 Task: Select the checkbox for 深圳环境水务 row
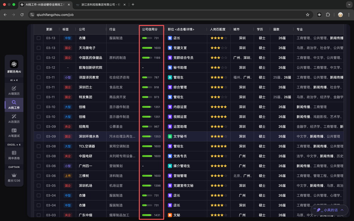39,136
